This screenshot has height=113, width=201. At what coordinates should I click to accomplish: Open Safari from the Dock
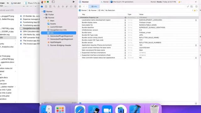pyautogui.click(x=80, y=110)
